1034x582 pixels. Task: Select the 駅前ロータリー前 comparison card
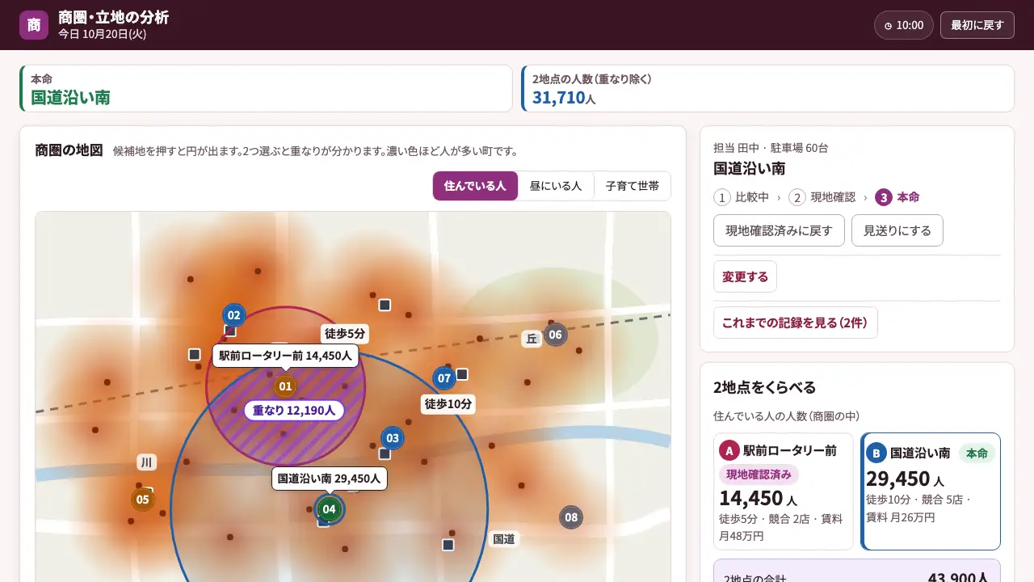coord(784,491)
